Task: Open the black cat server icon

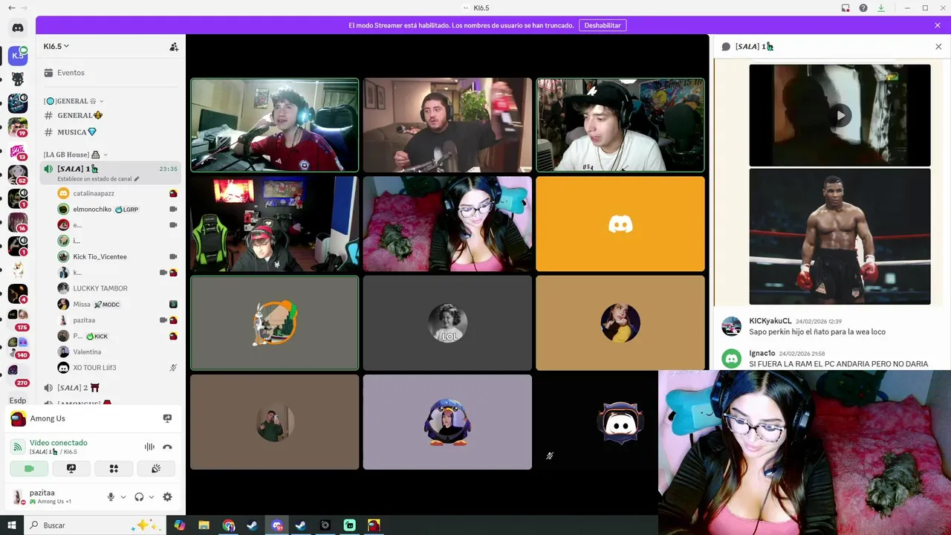Action: click(x=18, y=80)
